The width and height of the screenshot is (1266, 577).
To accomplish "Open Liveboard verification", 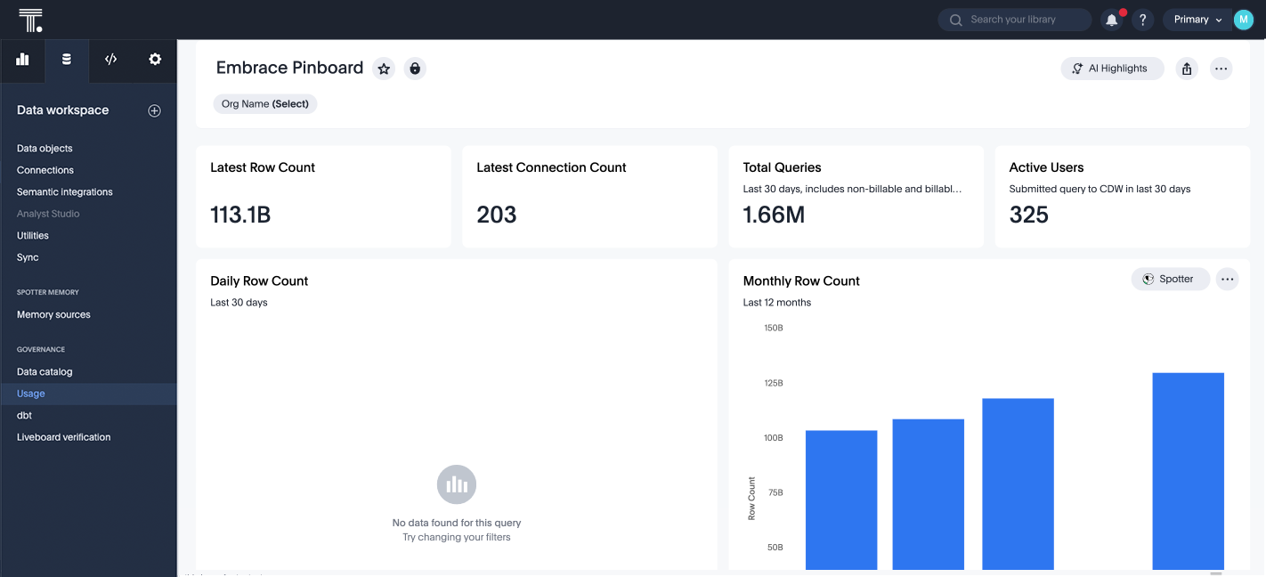I will click(x=64, y=437).
